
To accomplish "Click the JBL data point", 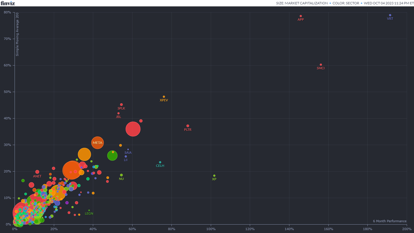I will (x=118, y=113).
